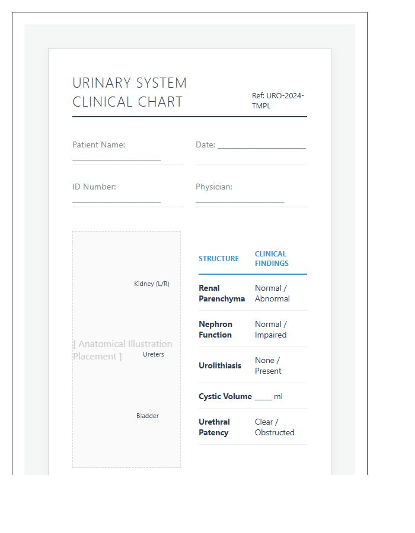Click the 'Normal / Impaired' finding cell
Viewport: 415px width, 533px height.
click(271, 329)
